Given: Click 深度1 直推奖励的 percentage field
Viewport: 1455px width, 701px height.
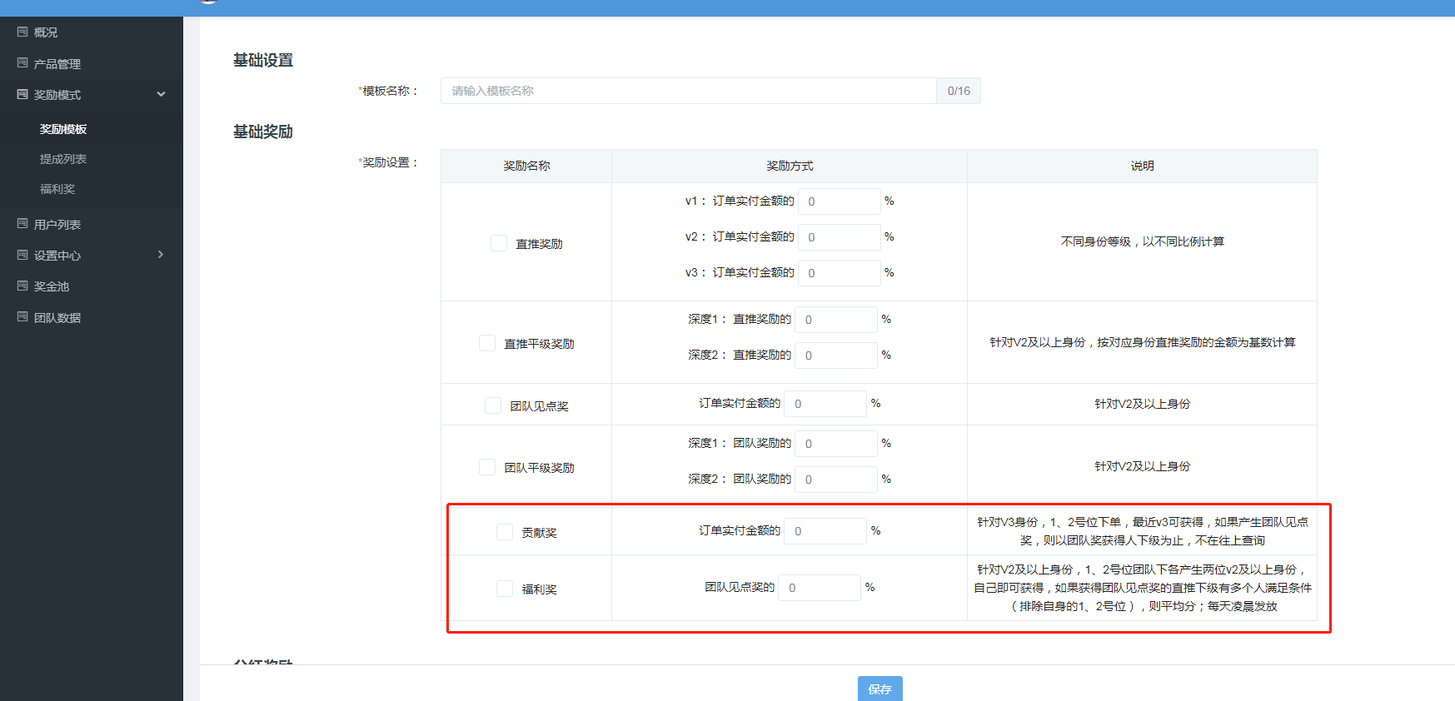Looking at the screenshot, I should pos(836,320).
